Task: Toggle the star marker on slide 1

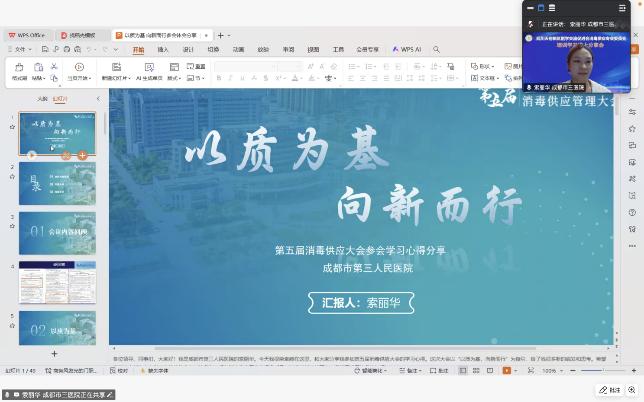Action: [12, 127]
